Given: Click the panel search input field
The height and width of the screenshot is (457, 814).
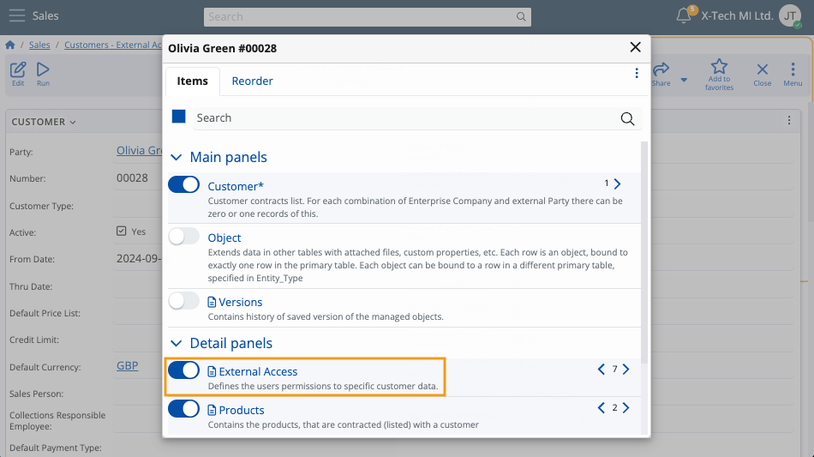Looking at the screenshot, I should click(403, 118).
